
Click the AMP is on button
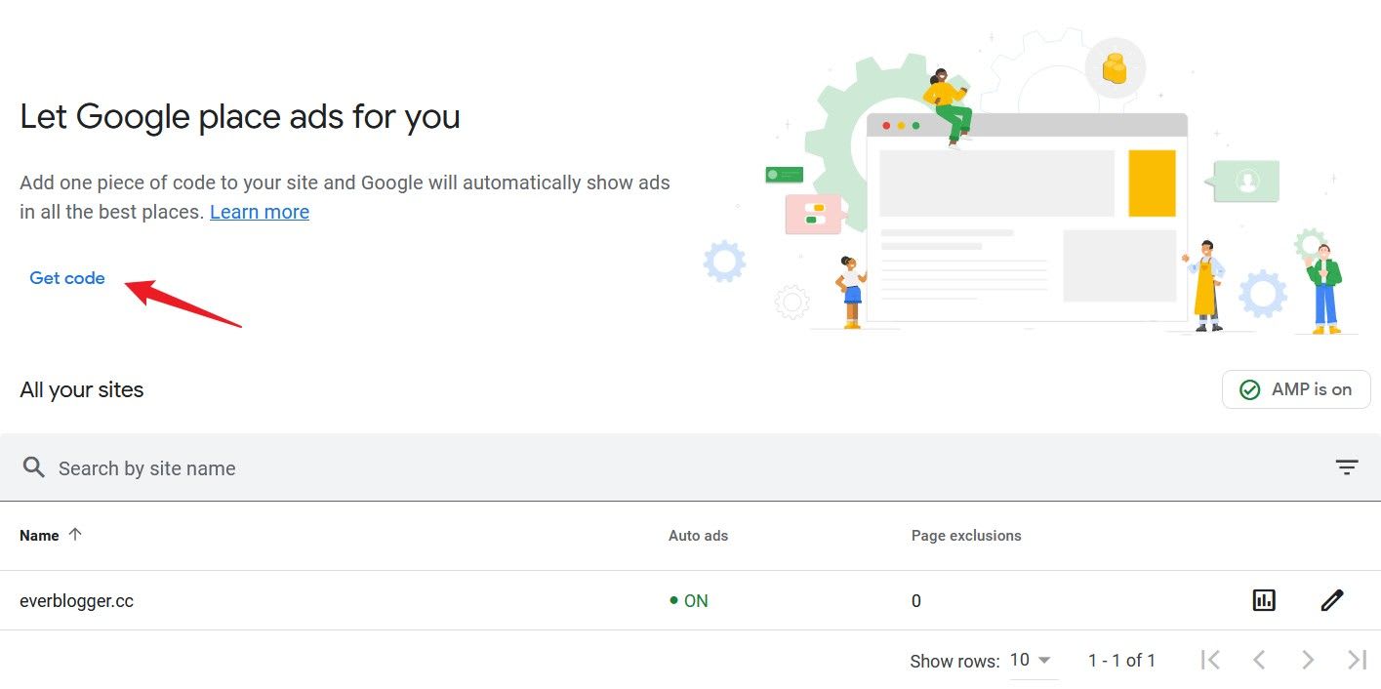[1296, 389]
